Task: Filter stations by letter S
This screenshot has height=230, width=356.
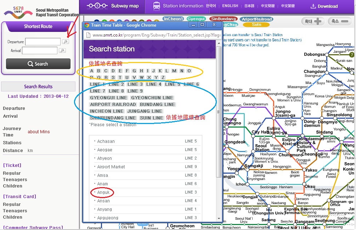Action: [x=113, y=77]
